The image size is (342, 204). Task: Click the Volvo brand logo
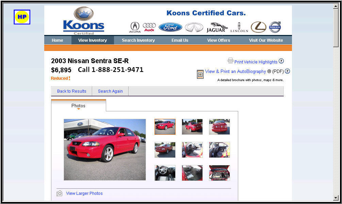(275, 27)
